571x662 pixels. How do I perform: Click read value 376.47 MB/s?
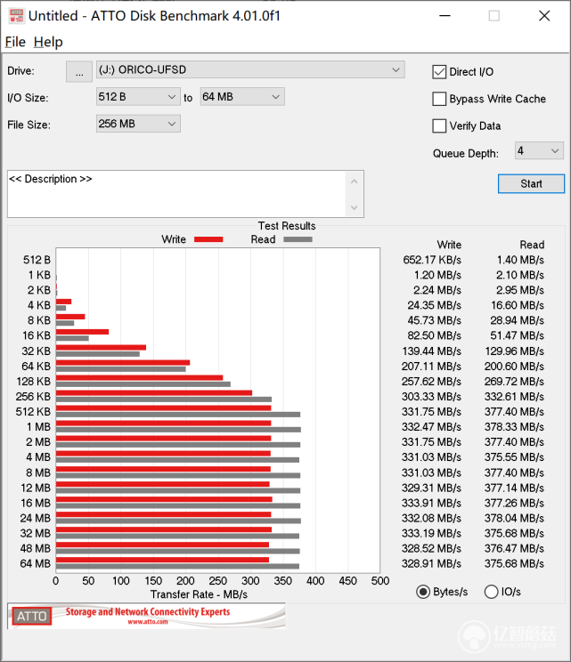coord(514,548)
